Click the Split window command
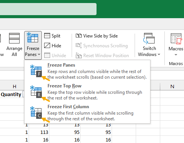Screen dimensions: 184x143 pyautogui.click(x=52, y=36)
